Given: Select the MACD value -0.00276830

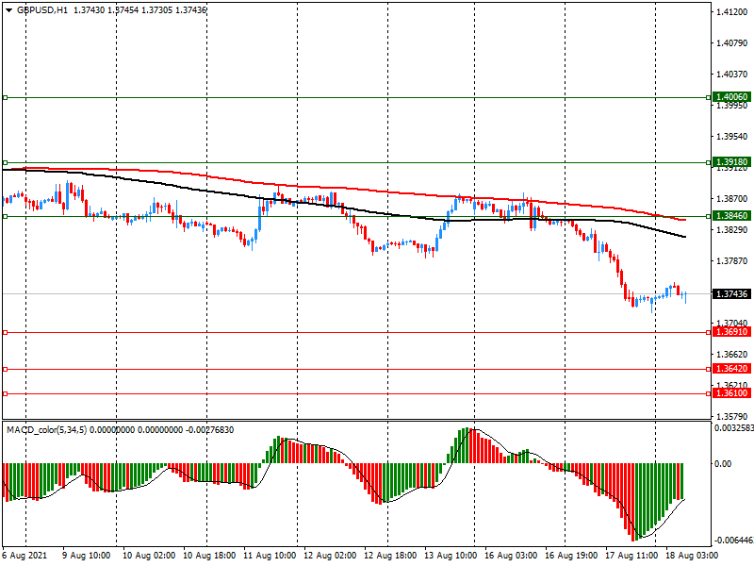Looking at the screenshot, I should tap(209, 430).
